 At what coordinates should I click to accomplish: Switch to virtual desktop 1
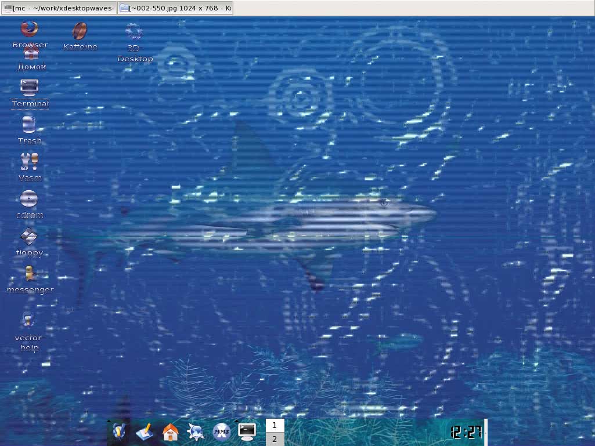[275, 425]
